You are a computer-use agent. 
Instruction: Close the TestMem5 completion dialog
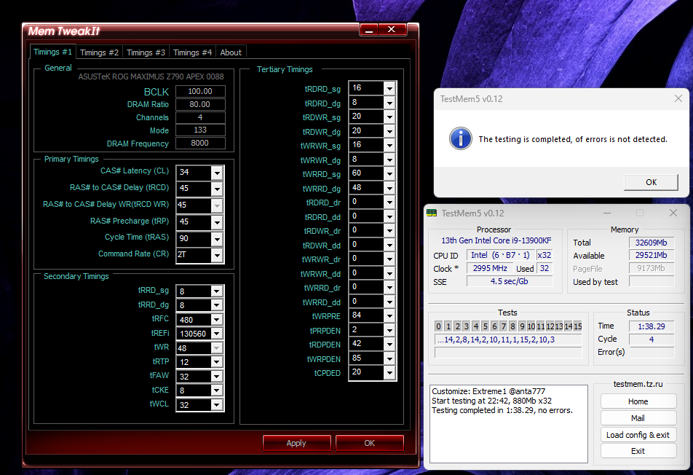tap(678, 99)
